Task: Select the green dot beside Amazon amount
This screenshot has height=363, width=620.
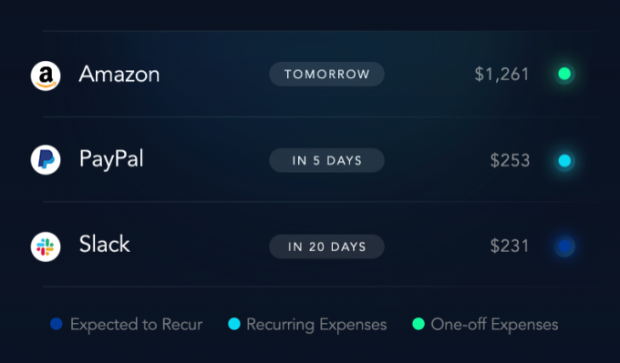Action: [x=564, y=74]
